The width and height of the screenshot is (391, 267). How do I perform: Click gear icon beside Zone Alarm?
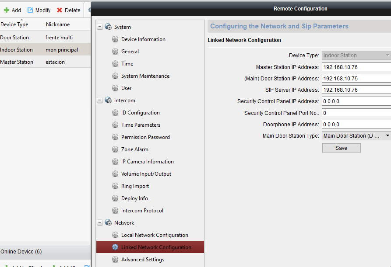(115, 149)
